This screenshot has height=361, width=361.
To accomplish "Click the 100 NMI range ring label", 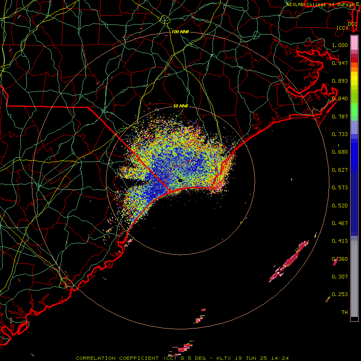I will (x=180, y=32).
